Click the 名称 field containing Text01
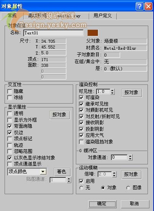Screen dimensions: 154x211 (53, 33)
